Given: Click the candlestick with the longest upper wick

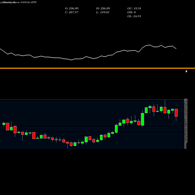Looking at the screenshot, I should point(165,106).
